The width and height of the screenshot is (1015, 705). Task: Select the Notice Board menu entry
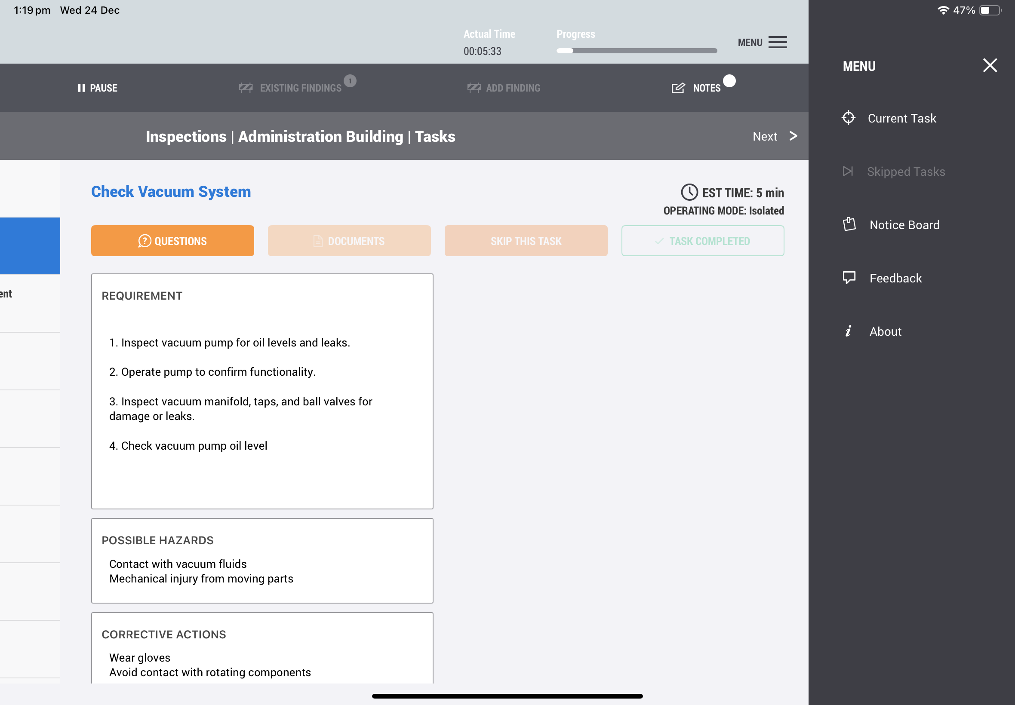(x=904, y=225)
